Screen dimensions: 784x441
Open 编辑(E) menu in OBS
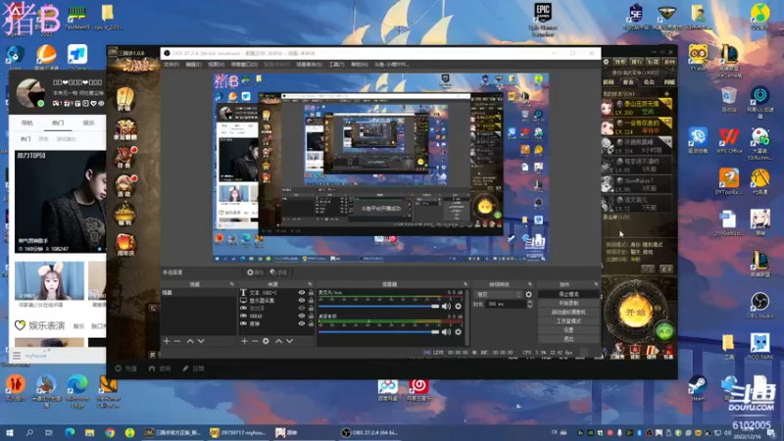point(193,65)
